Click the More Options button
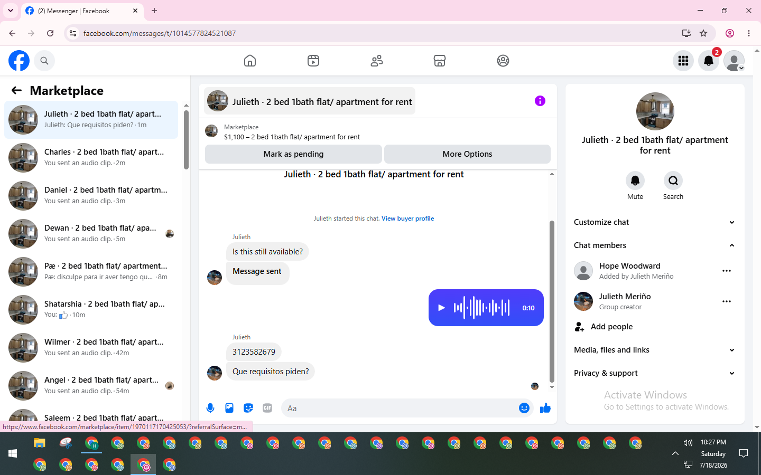 click(x=467, y=154)
